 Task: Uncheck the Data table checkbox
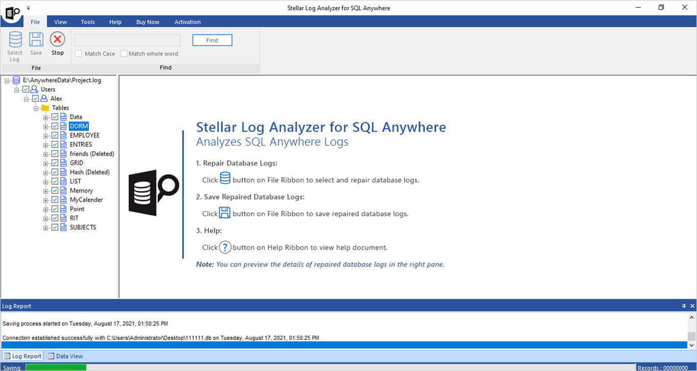tap(55, 117)
